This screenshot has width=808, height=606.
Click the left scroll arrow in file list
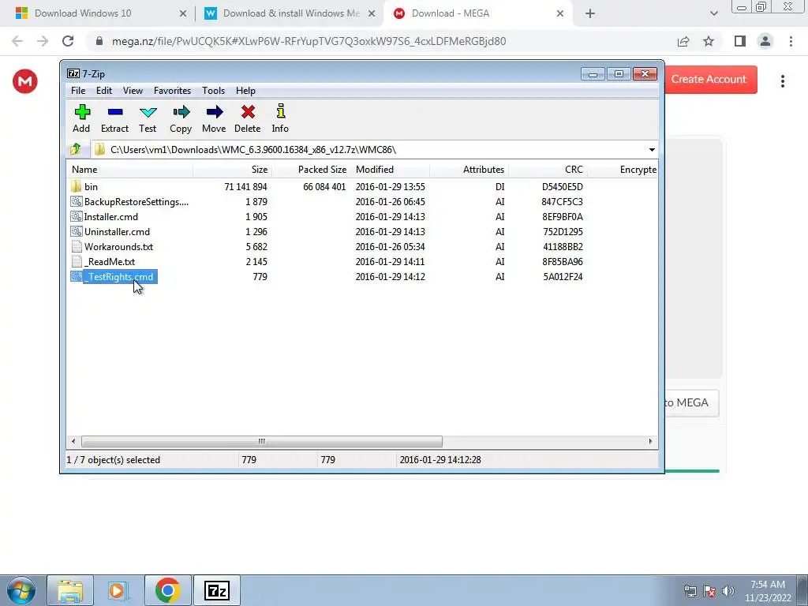click(x=73, y=441)
